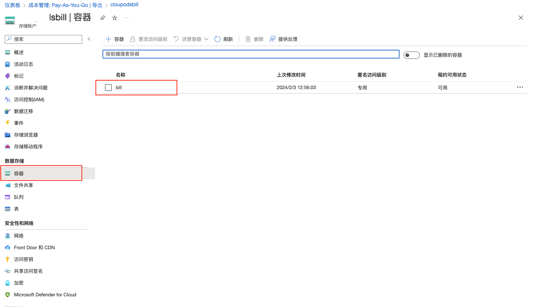Open the bill container link
Image resolution: width=533 pixels, height=307 pixels.
click(119, 88)
